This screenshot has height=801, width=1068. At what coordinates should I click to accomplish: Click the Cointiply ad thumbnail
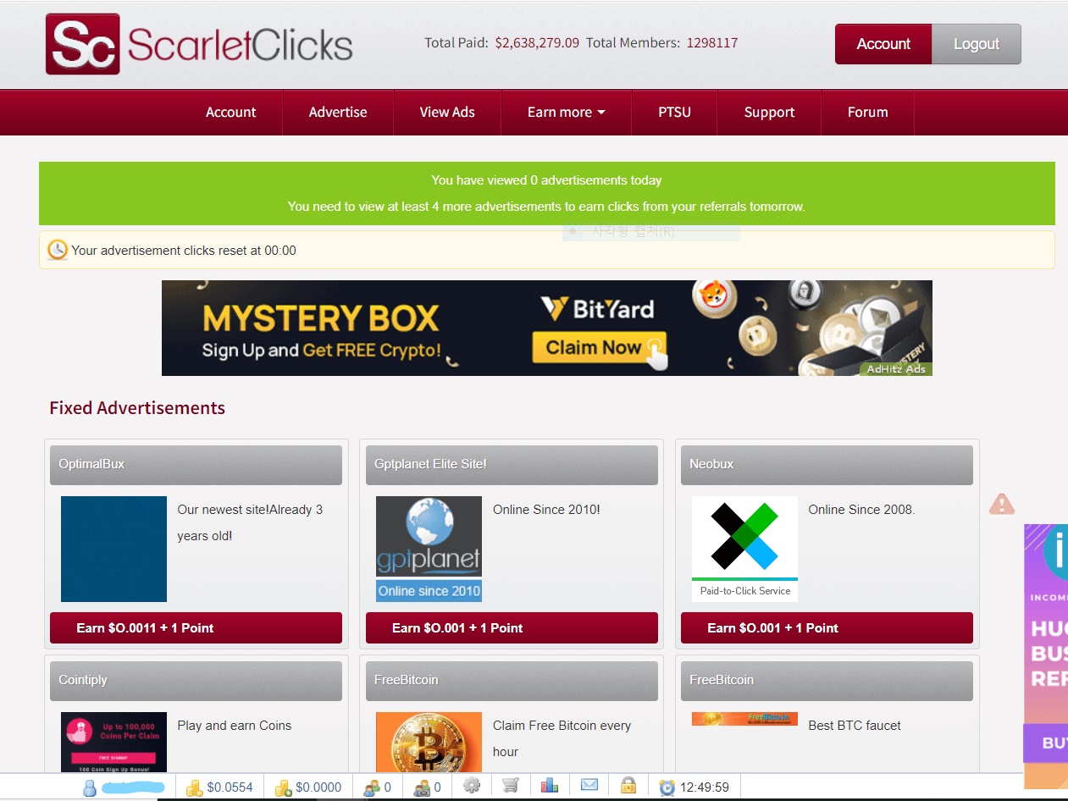click(x=113, y=742)
